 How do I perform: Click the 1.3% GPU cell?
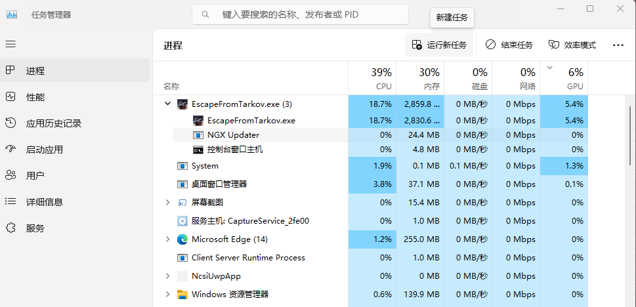coord(564,166)
